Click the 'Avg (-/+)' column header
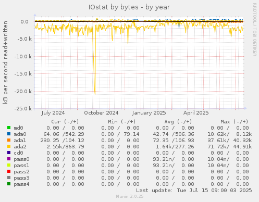Image resolution: width=259 pixels, height=202 pixels. pos(178,122)
